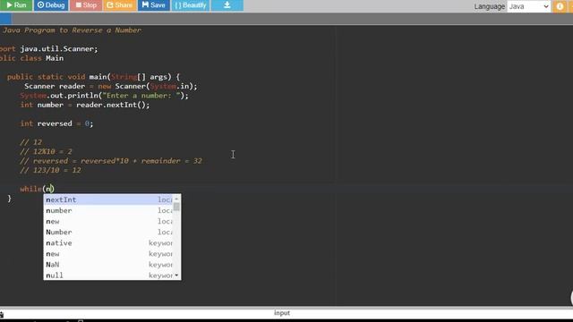Select nextInt autocomplete suggestion

[109, 199]
